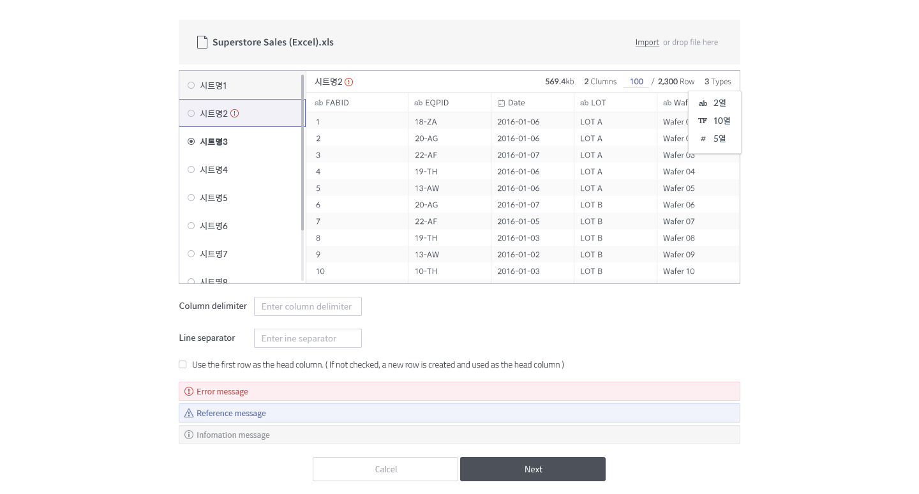Select the 시트명1 sheet radio button
The width and height of the screenshot is (919, 494).
coord(191,85)
